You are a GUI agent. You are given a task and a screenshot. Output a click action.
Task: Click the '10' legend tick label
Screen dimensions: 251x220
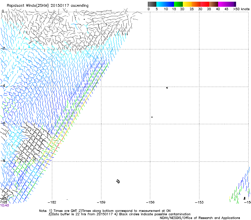[x=166, y=9]
